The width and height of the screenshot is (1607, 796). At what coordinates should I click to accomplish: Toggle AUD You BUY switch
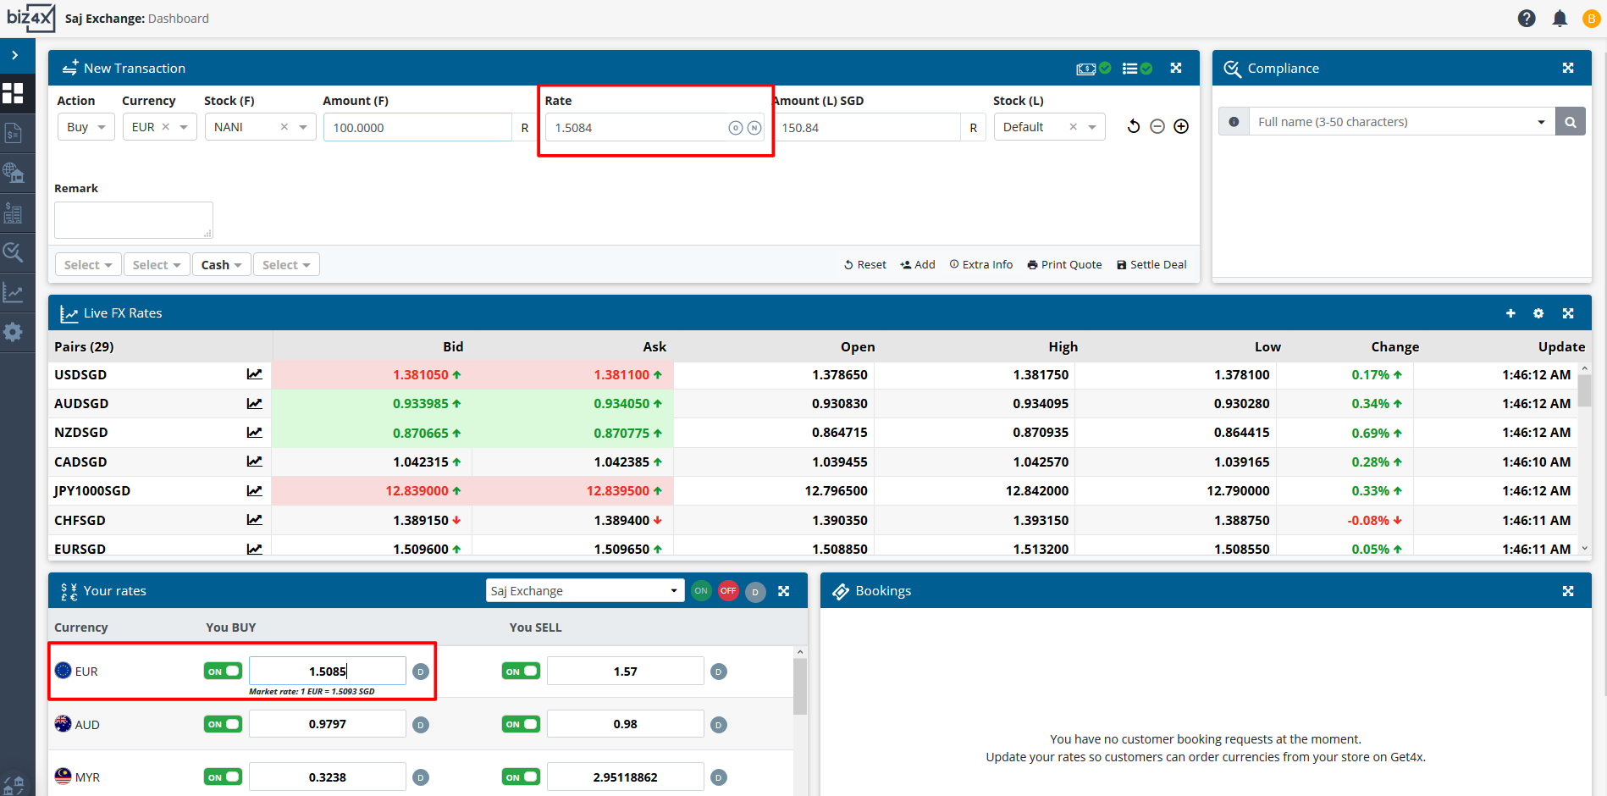click(x=223, y=724)
